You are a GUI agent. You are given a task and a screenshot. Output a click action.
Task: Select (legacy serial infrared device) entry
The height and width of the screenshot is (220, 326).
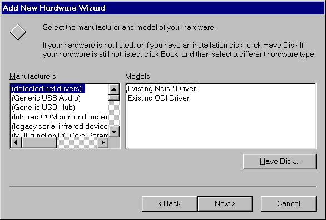60,126
